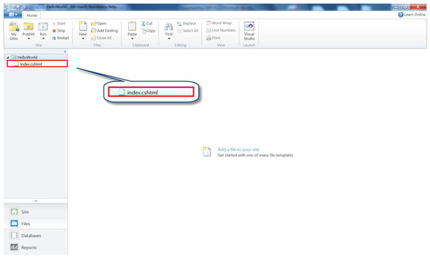
Task: Switch to the Site workspace
Action: coord(36,212)
